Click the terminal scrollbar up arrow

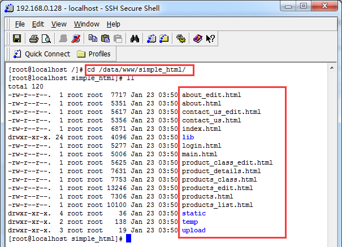[332, 68]
